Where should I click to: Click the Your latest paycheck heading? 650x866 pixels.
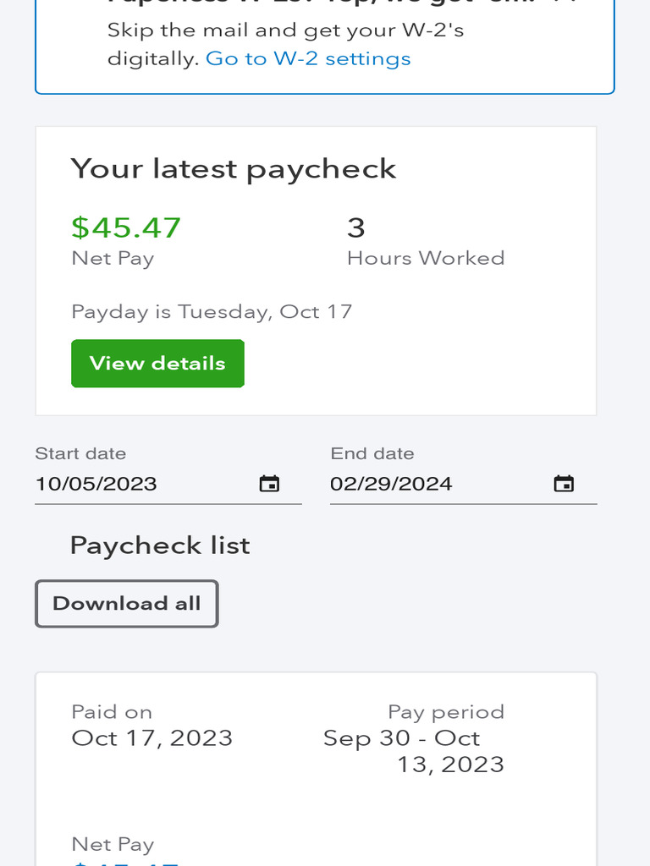(x=234, y=168)
